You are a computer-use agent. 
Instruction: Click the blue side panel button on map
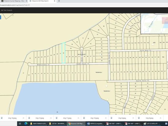[0, 17]
